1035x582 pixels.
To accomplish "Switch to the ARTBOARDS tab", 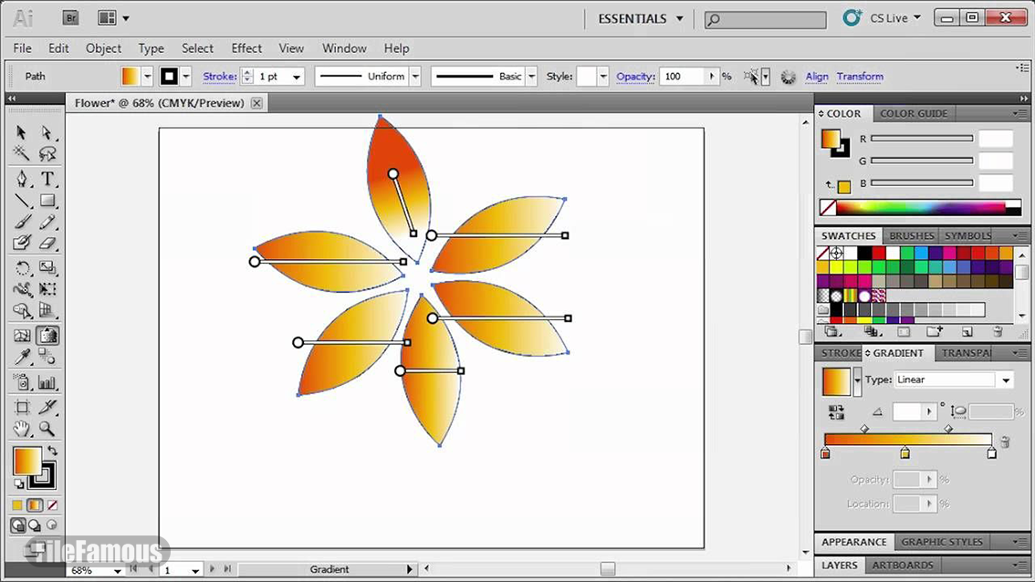I will pos(903,566).
